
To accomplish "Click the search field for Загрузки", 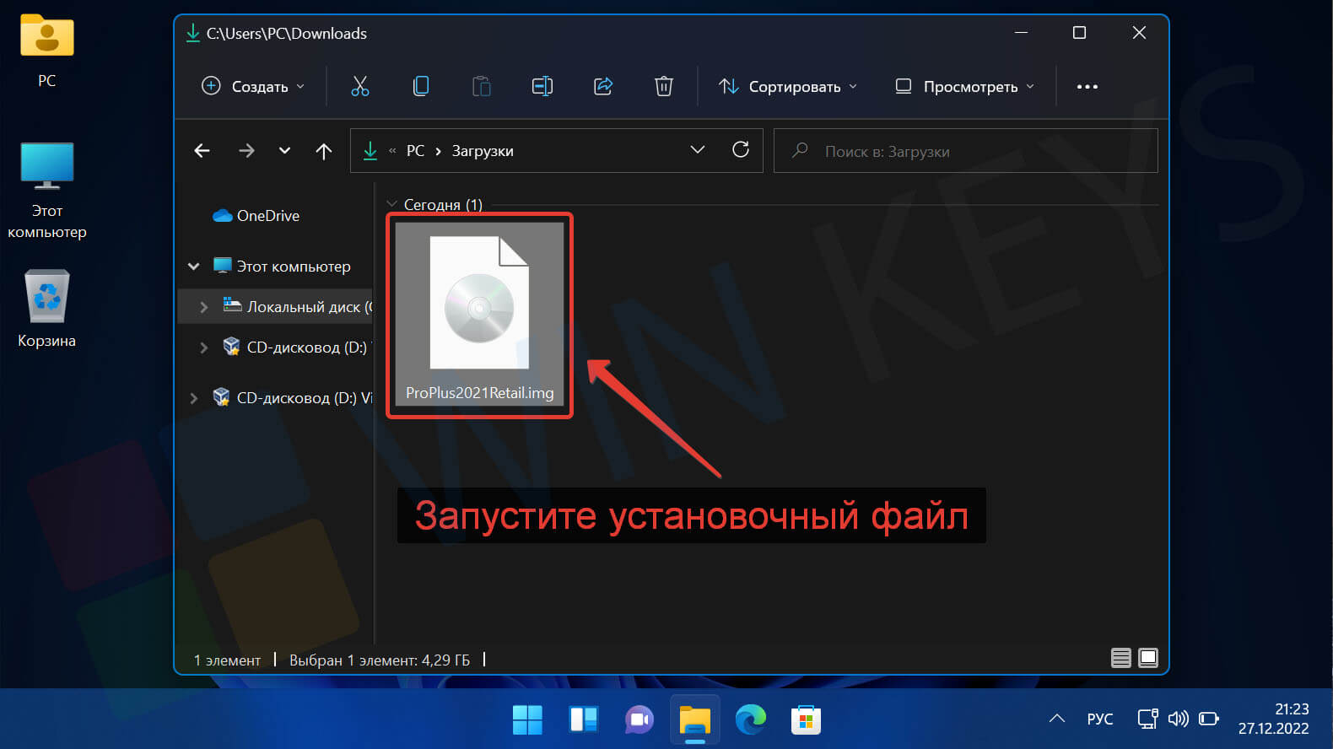I will pyautogui.click(x=966, y=151).
